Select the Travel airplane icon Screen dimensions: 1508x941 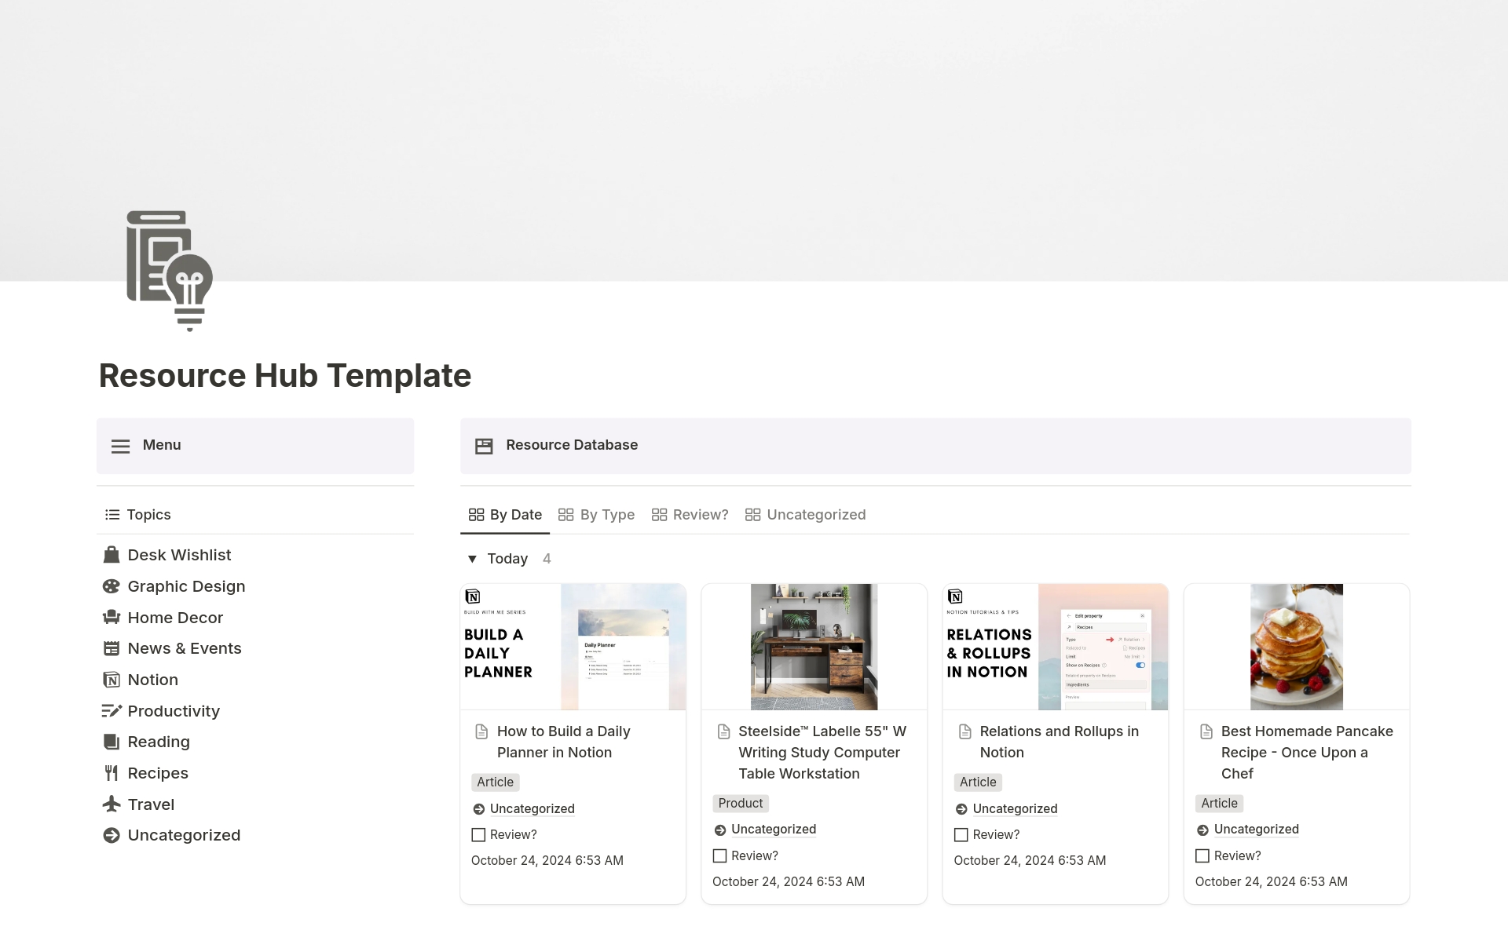pos(112,804)
